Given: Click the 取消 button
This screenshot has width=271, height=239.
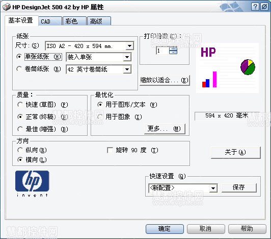Looking at the screenshot, I should 206,229.
